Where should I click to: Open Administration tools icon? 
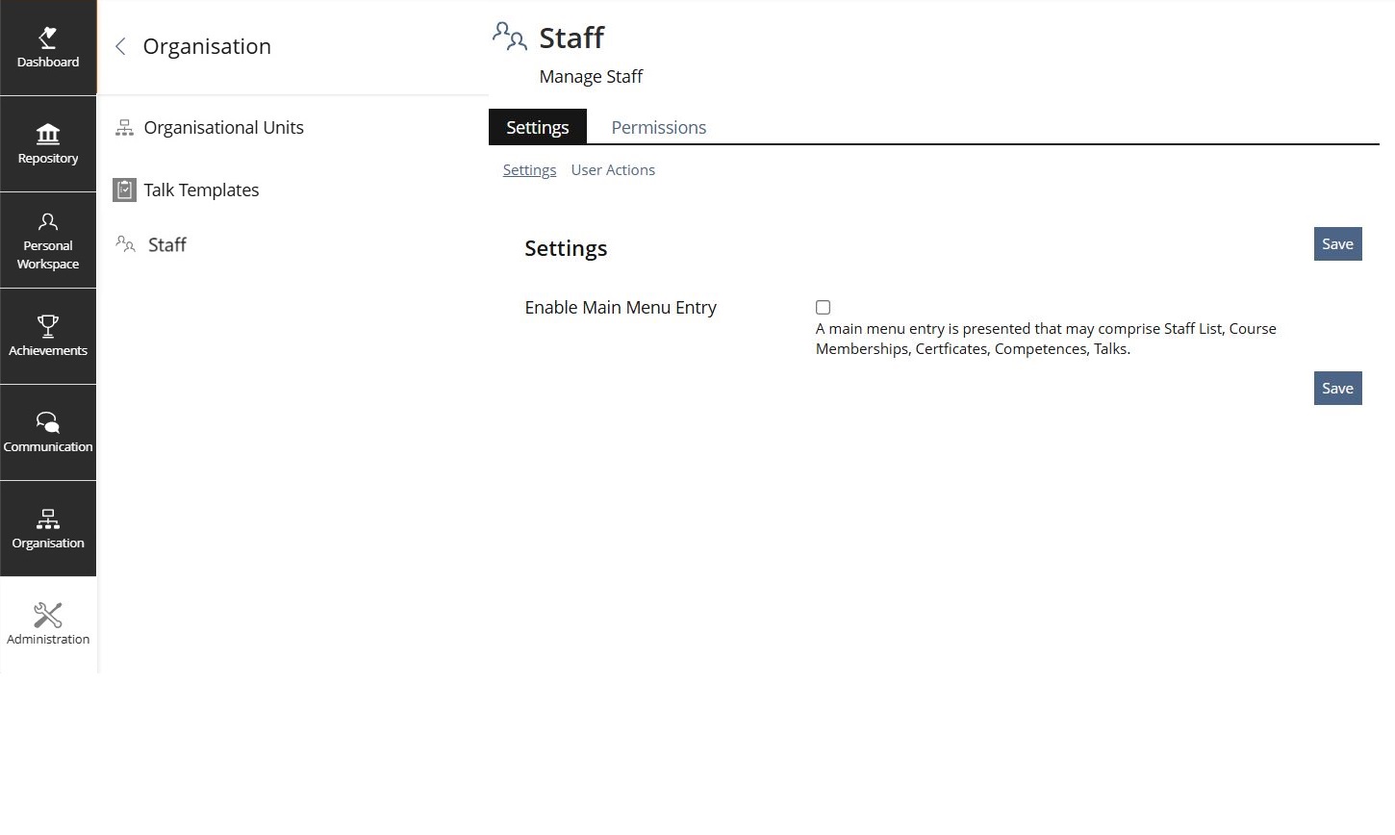point(48,615)
